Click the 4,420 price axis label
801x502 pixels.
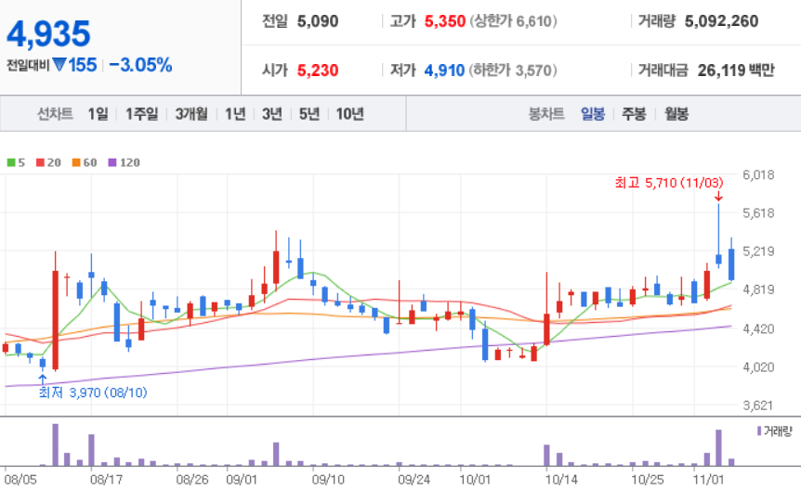[x=758, y=328]
